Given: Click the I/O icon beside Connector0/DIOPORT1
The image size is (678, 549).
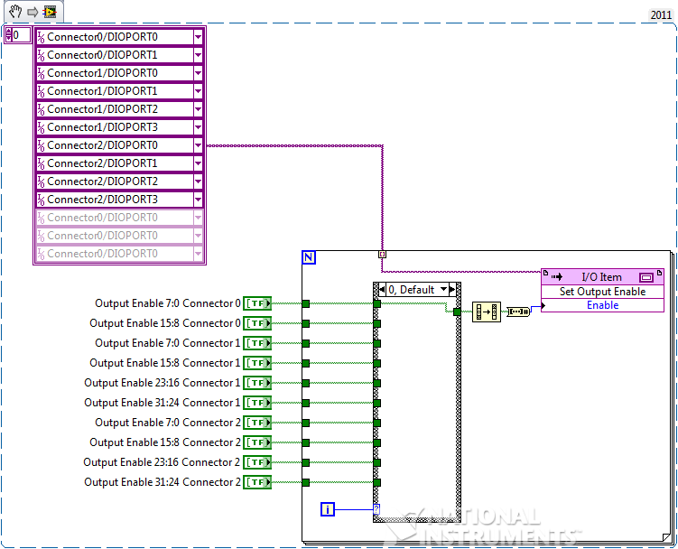Looking at the screenshot, I should (42, 55).
